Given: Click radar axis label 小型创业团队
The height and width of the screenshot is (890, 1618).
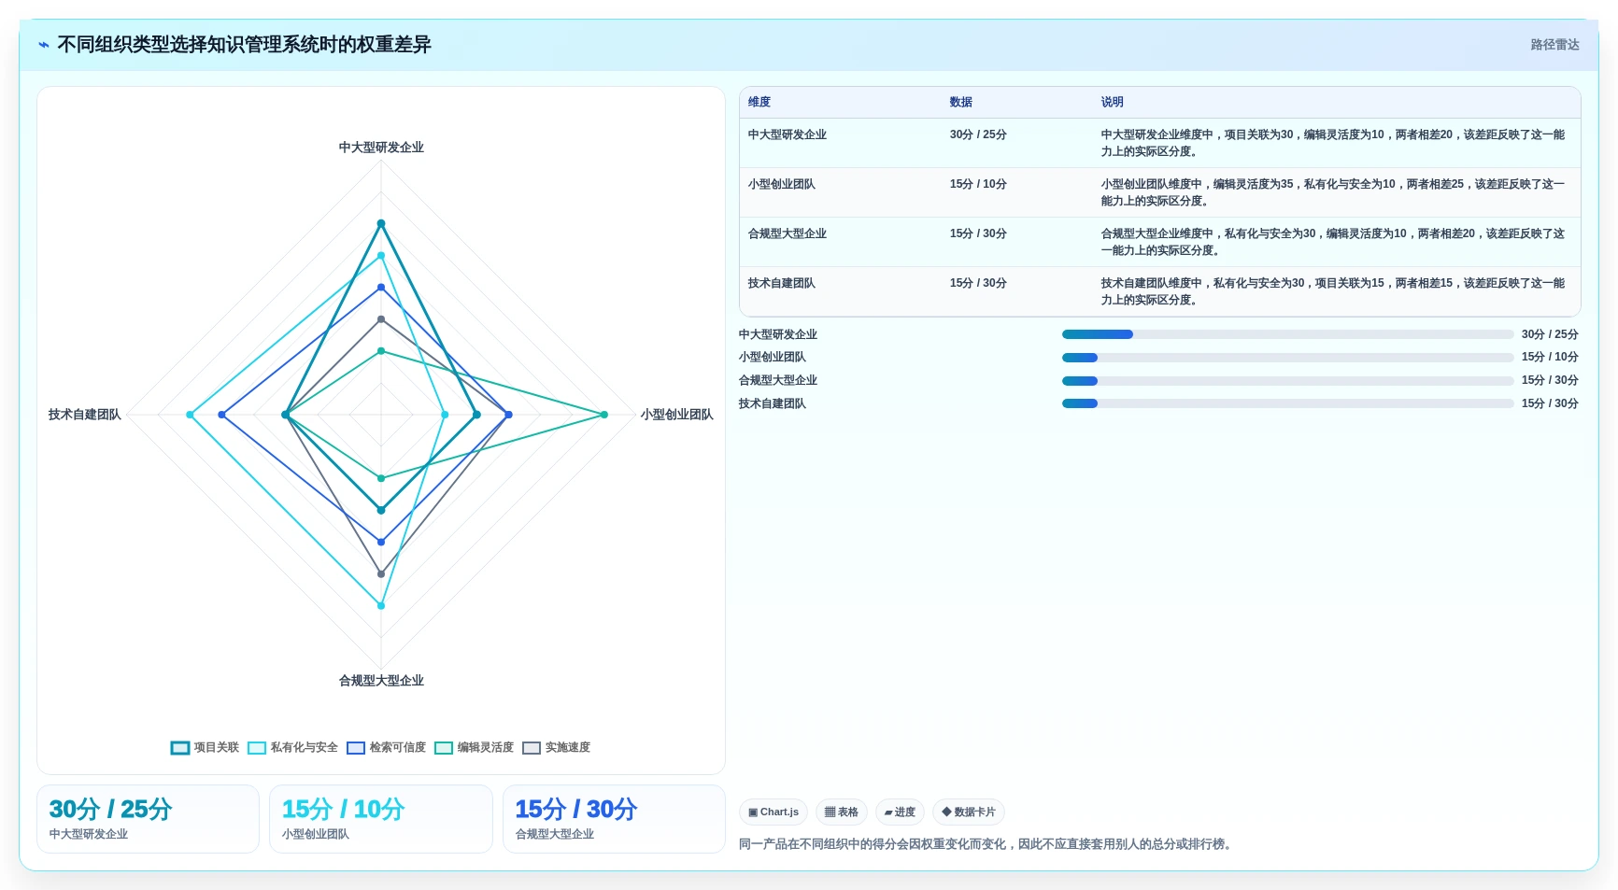Looking at the screenshot, I should 676,415.
